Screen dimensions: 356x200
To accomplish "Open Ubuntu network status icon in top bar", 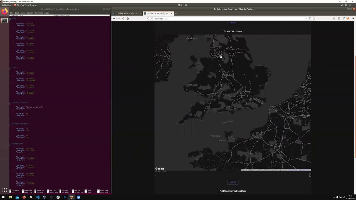I will tap(342, 5).
